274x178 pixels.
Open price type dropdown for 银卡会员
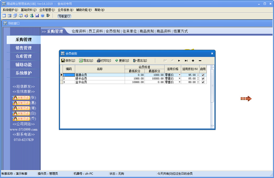[x=179, y=79]
